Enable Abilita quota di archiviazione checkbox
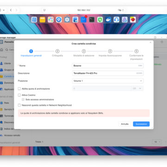 pos(19,89)
